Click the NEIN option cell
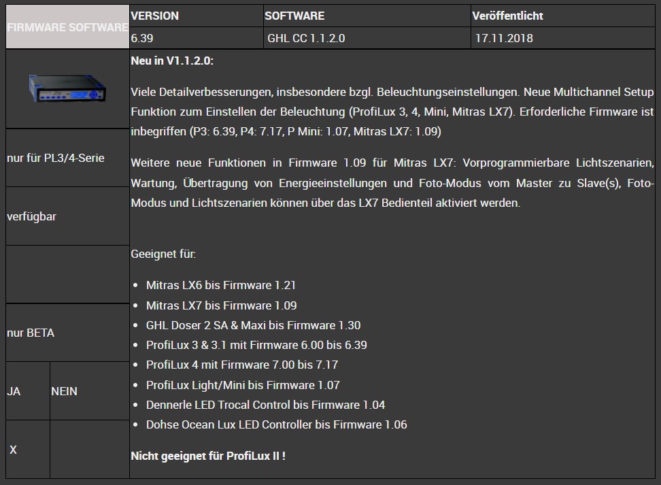The image size is (661, 485). tap(64, 391)
